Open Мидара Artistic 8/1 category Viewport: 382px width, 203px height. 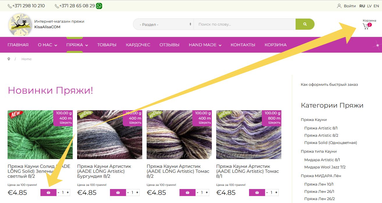322,160
